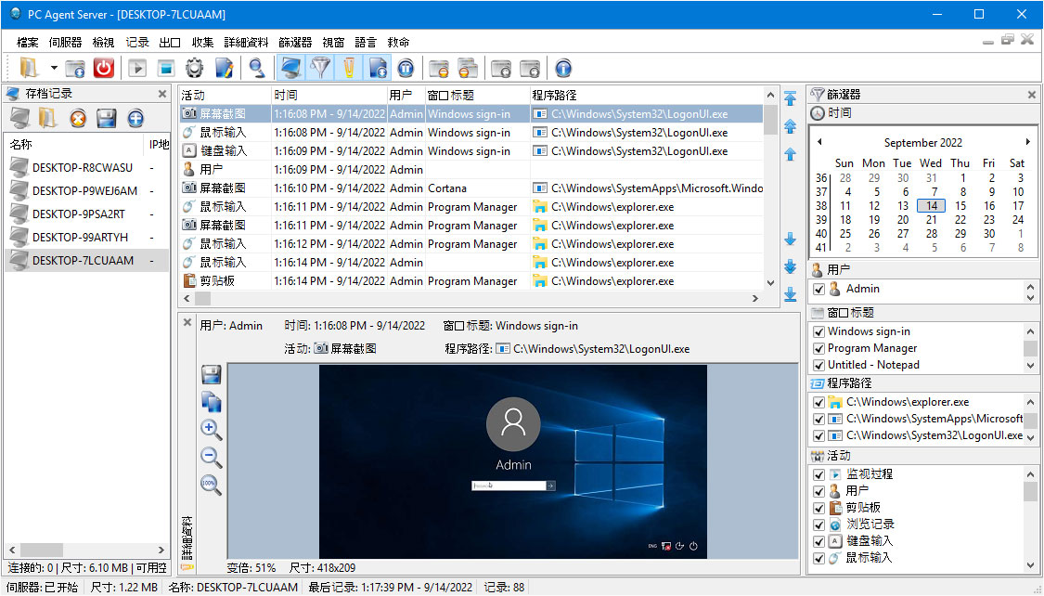Open the 收集 menu
The width and height of the screenshot is (1044, 596).
point(202,42)
